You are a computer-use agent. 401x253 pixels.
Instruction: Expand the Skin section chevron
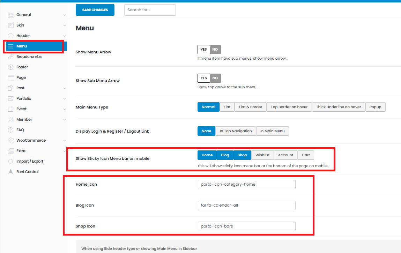coord(65,25)
